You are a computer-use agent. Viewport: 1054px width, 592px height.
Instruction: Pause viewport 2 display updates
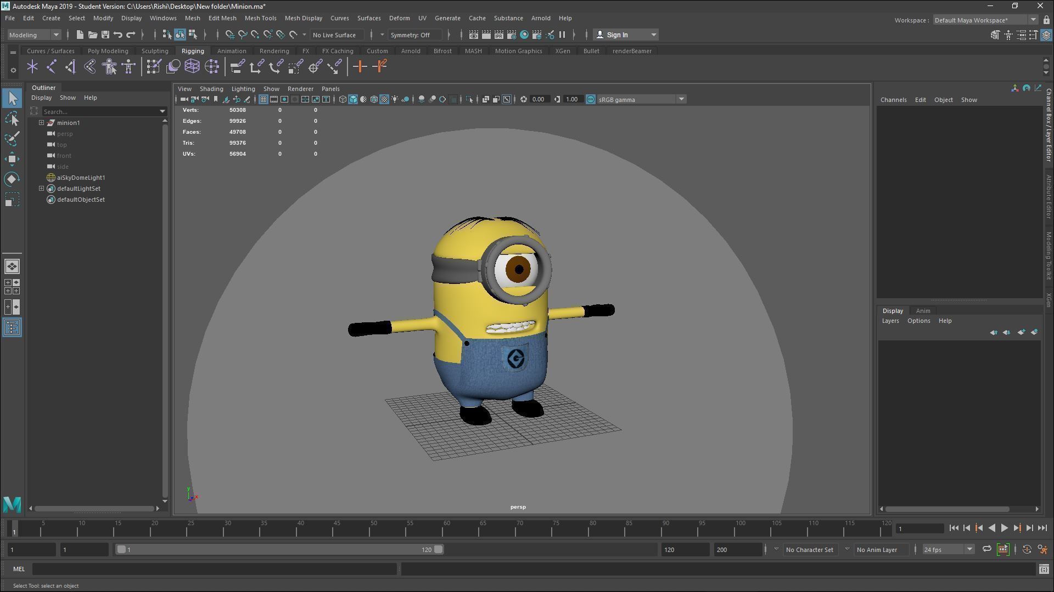[562, 35]
